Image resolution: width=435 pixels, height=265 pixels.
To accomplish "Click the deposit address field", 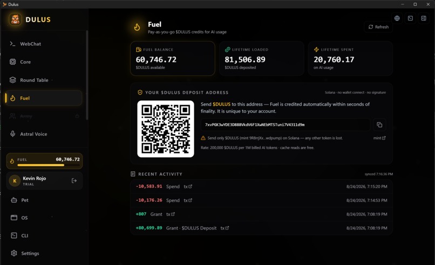I will 285,124.
